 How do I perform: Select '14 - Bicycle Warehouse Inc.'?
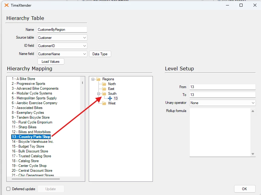(33, 142)
